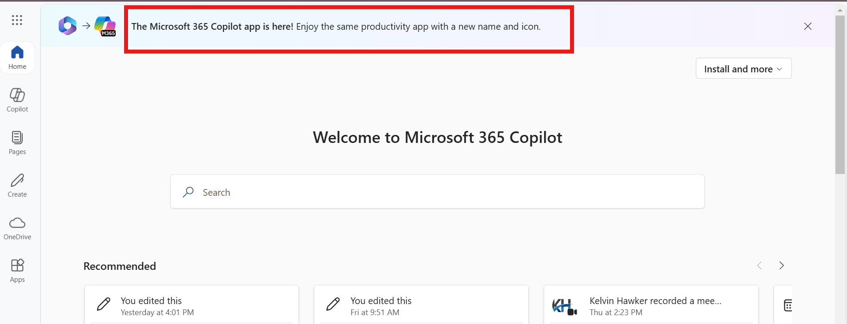Image resolution: width=847 pixels, height=324 pixels.
Task: Open OneDrive from the sidebar
Action: [x=17, y=228]
